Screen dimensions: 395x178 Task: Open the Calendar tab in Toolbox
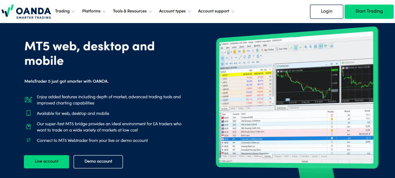pos(267,156)
